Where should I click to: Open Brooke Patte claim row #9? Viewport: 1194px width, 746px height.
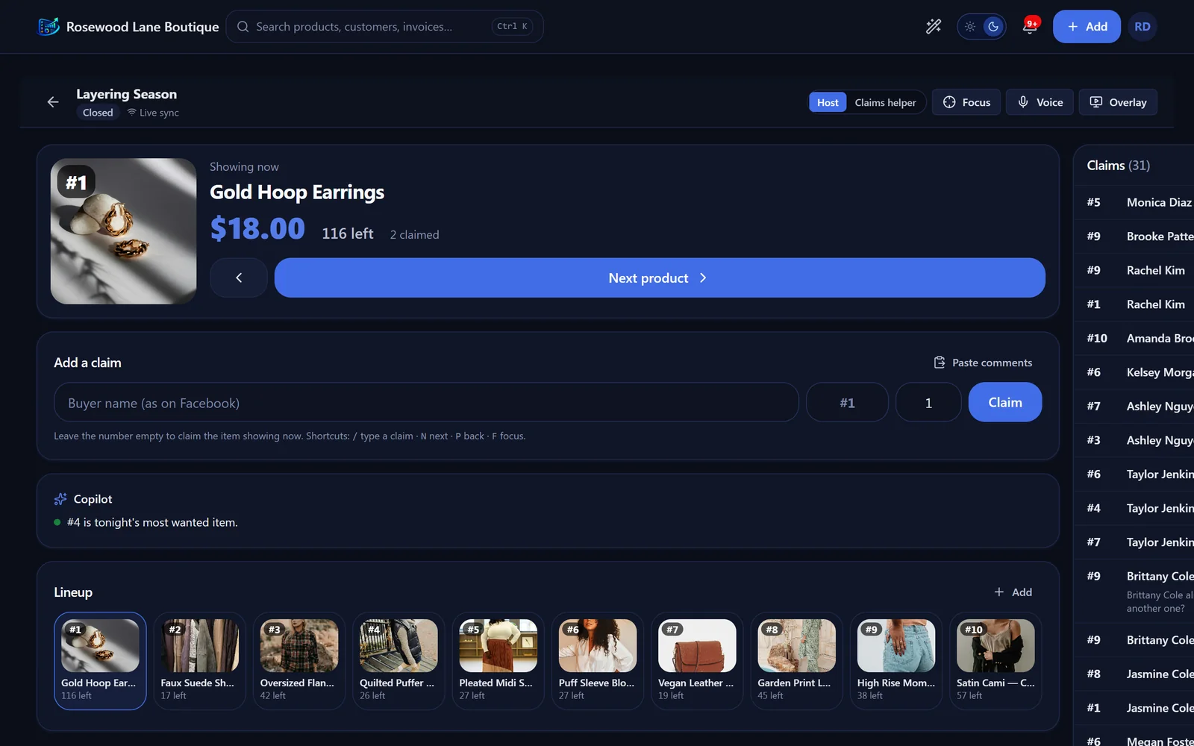(x=1134, y=236)
